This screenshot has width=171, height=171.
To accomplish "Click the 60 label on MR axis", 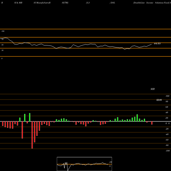I will tap(167, 107).
